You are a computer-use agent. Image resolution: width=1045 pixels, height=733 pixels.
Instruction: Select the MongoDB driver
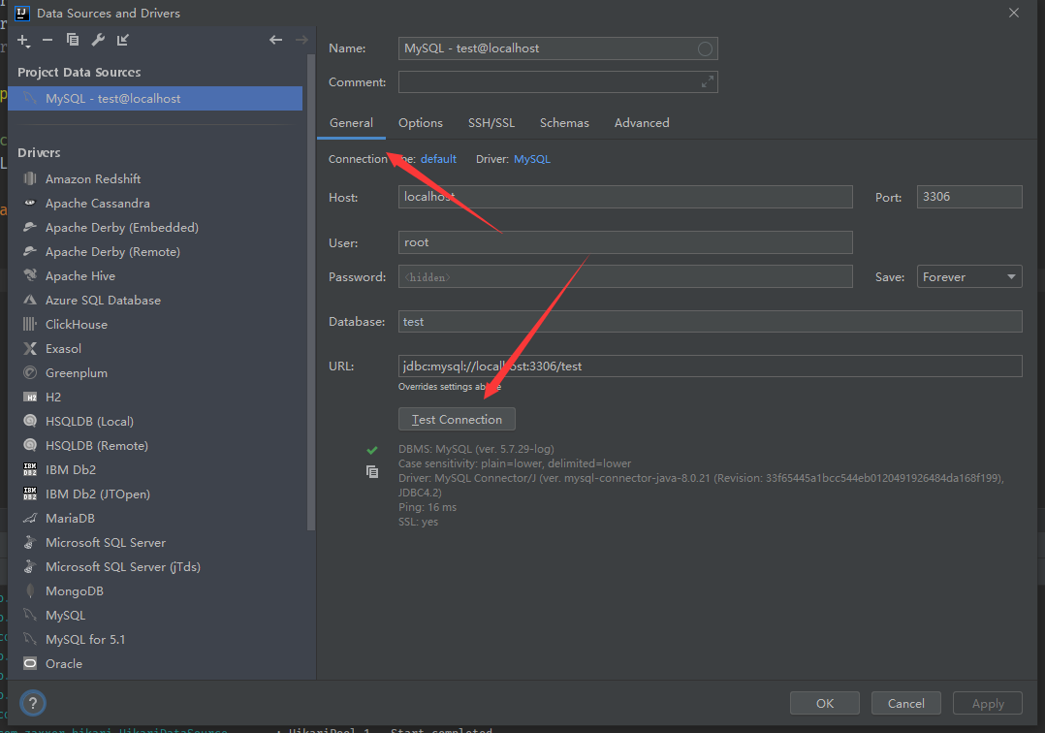(x=74, y=591)
